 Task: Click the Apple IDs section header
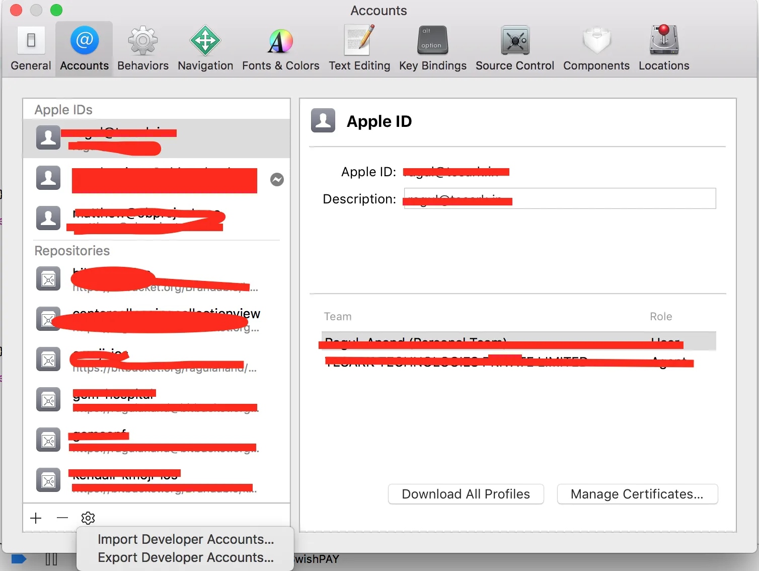click(63, 110)
